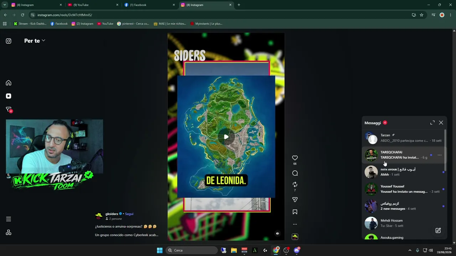Open the gksiders profile avatar
The width and height of the screenshot is (456, 256).
(x=99, y=216)
